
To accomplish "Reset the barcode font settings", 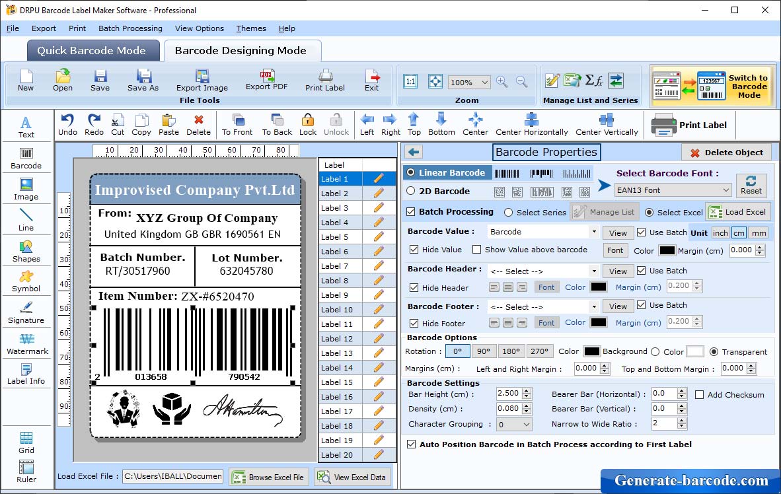I will (751, 185).
